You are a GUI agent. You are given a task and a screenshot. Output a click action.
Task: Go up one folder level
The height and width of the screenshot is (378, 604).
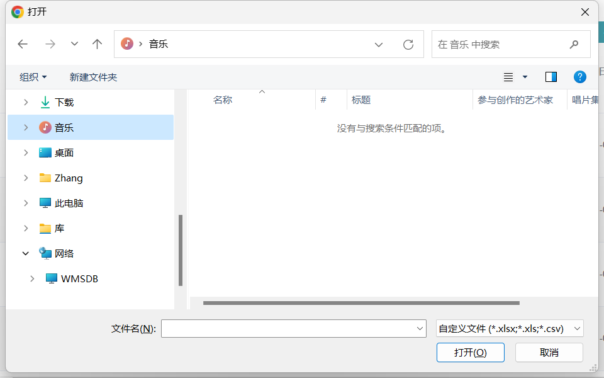click(x=97, y=44)
